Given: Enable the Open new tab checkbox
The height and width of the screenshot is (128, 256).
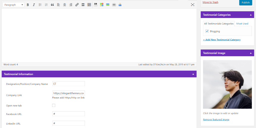Looking at the screenshot, I should [54, 105].
